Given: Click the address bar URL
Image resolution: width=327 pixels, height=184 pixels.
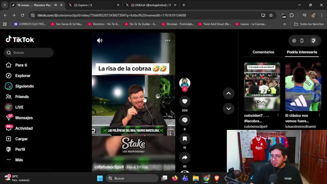Looking at the screenshot, I should 112,15.
